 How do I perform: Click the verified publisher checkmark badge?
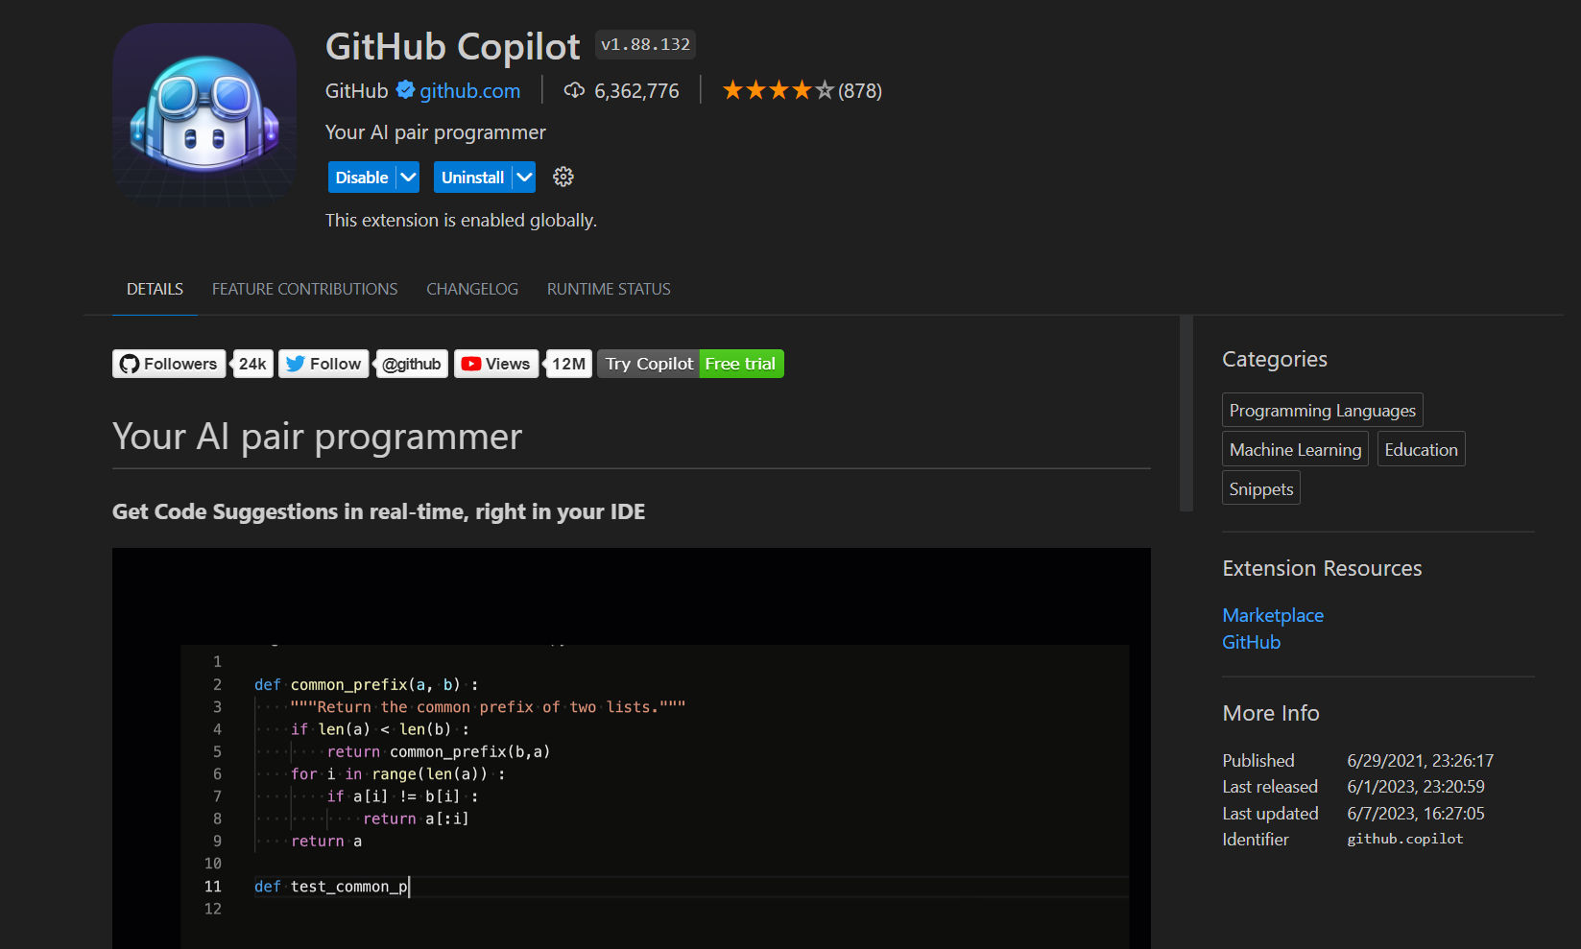[403, 90]
